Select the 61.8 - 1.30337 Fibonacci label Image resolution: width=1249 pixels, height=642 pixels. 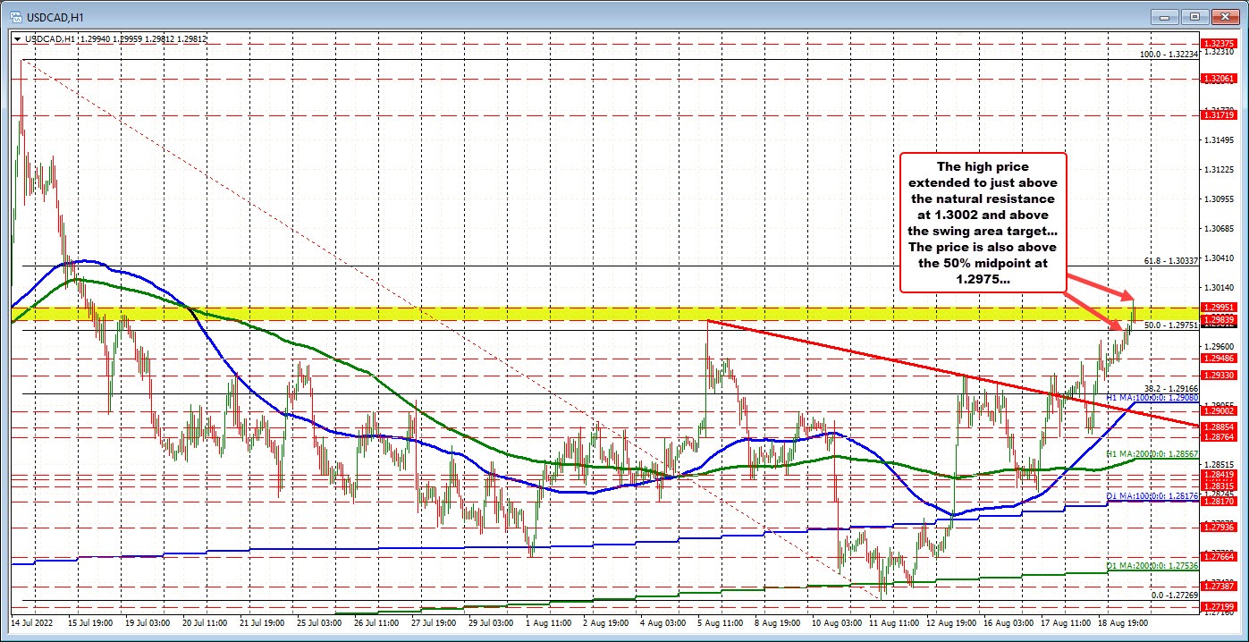(x=1170, y=261)
